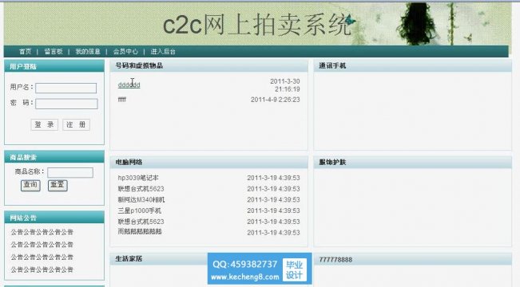Open the 新柯达M340相机 product link
The height and width of the screenshot is (287, 520).
pos(141,199)
